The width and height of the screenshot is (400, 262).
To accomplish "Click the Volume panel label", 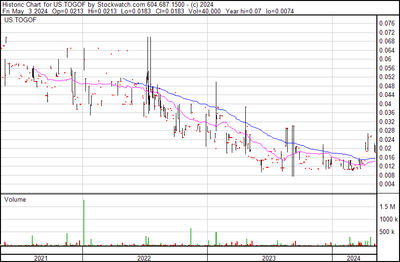I will (x=15, y=199).
